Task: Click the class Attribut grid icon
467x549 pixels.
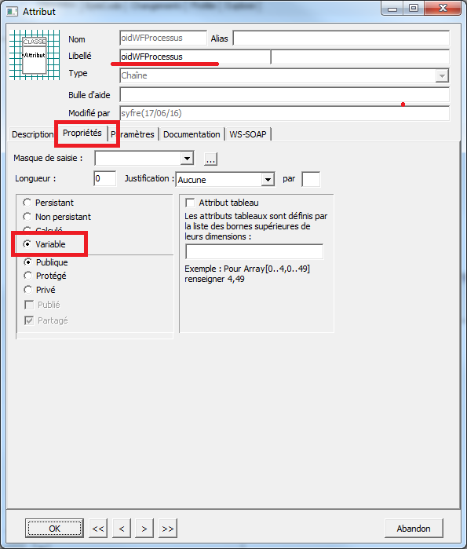Action: [35, 55]
